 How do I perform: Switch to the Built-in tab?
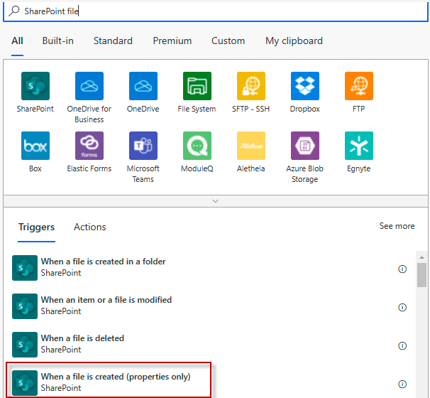coord(57,41)
